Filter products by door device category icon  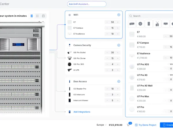[x=149, y=24]
